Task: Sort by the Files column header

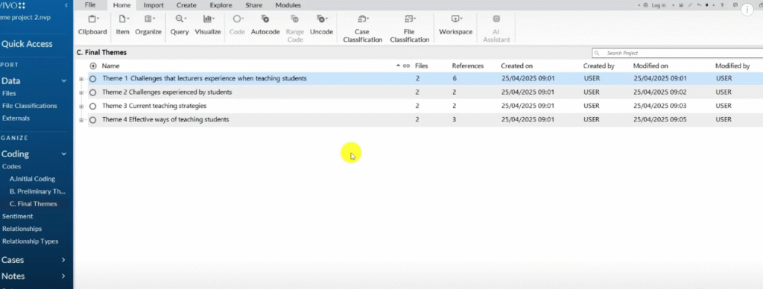Action: point(422,66)
